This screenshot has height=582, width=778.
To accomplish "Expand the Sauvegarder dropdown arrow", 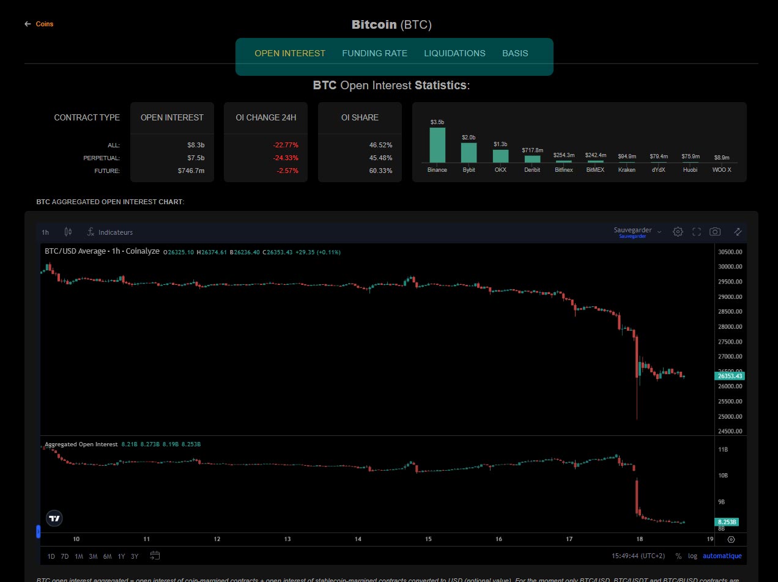I will pos(659,232).
